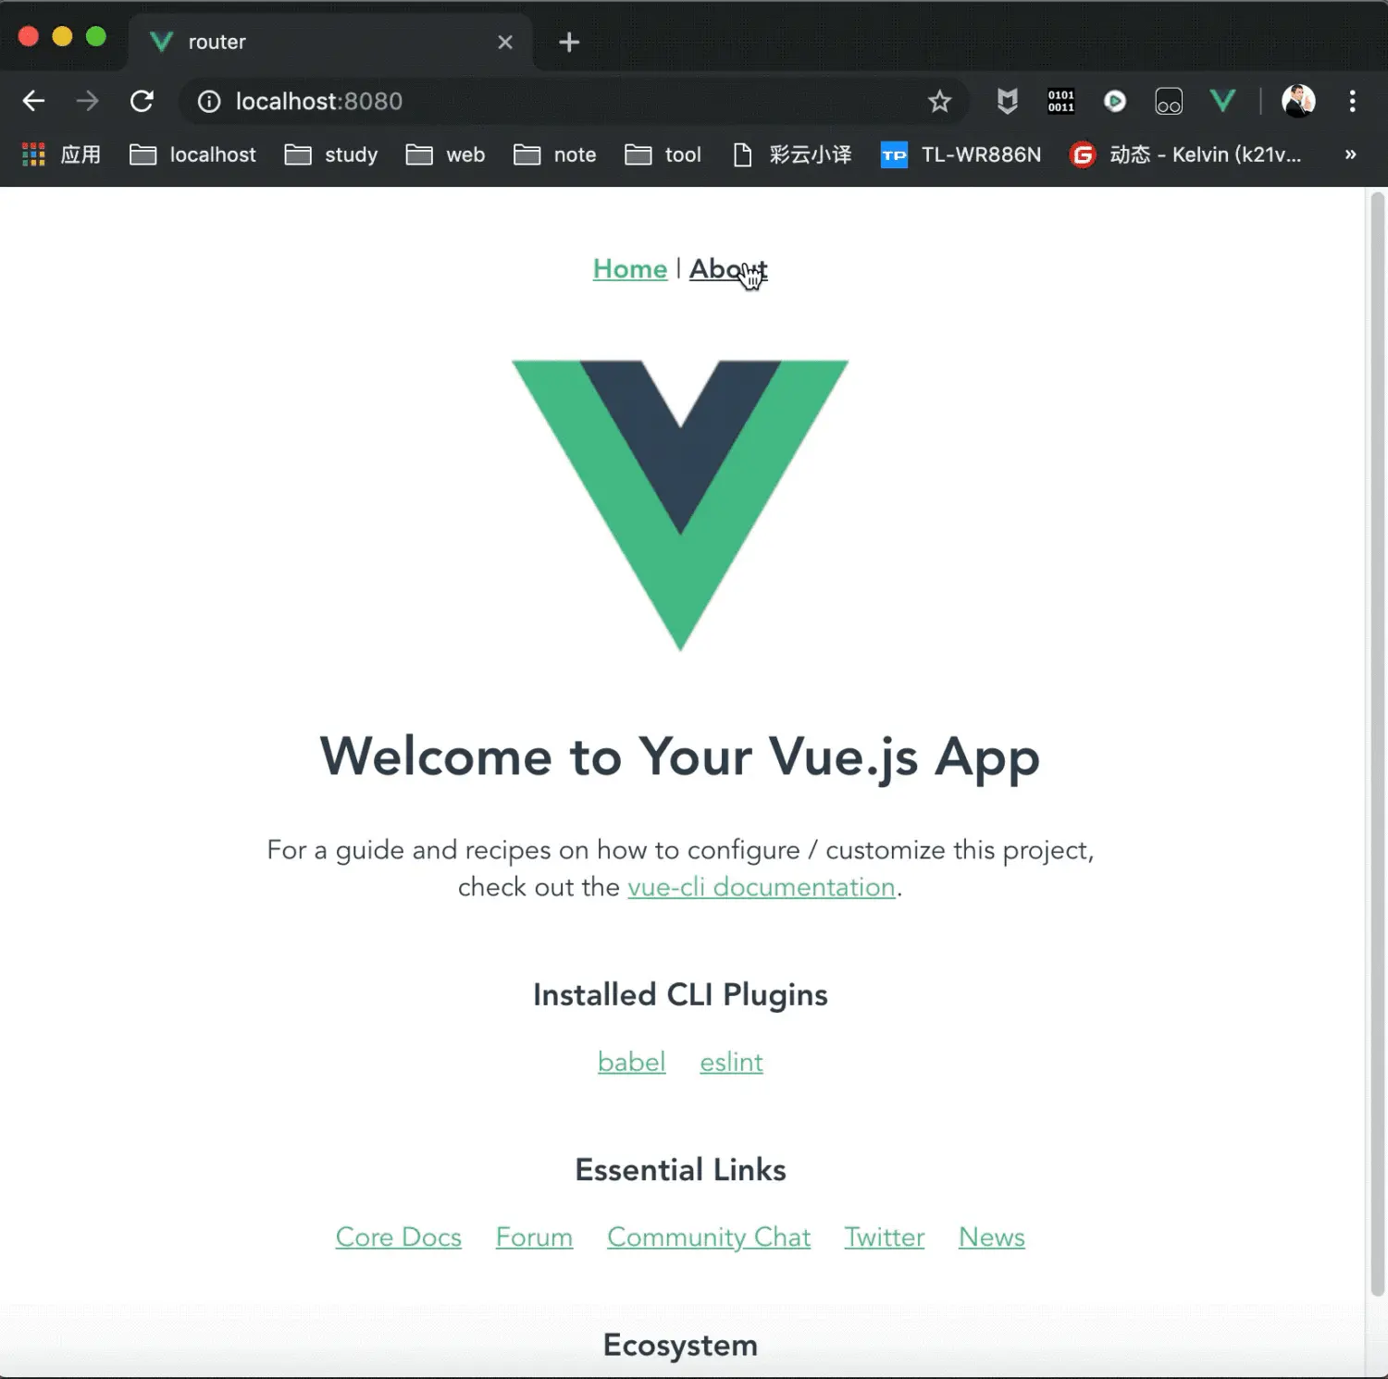View site information icon next to localhost:8080
This screenshot has width=1388, height=1379.
click(209, 101)
